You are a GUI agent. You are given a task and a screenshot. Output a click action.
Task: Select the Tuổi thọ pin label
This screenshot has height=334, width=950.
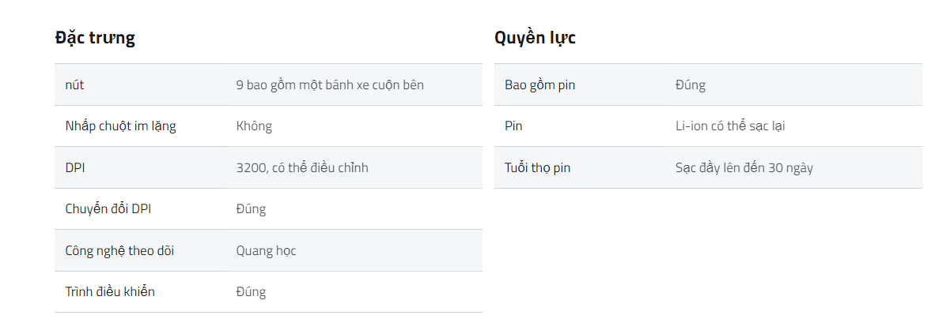coord(537,167)
